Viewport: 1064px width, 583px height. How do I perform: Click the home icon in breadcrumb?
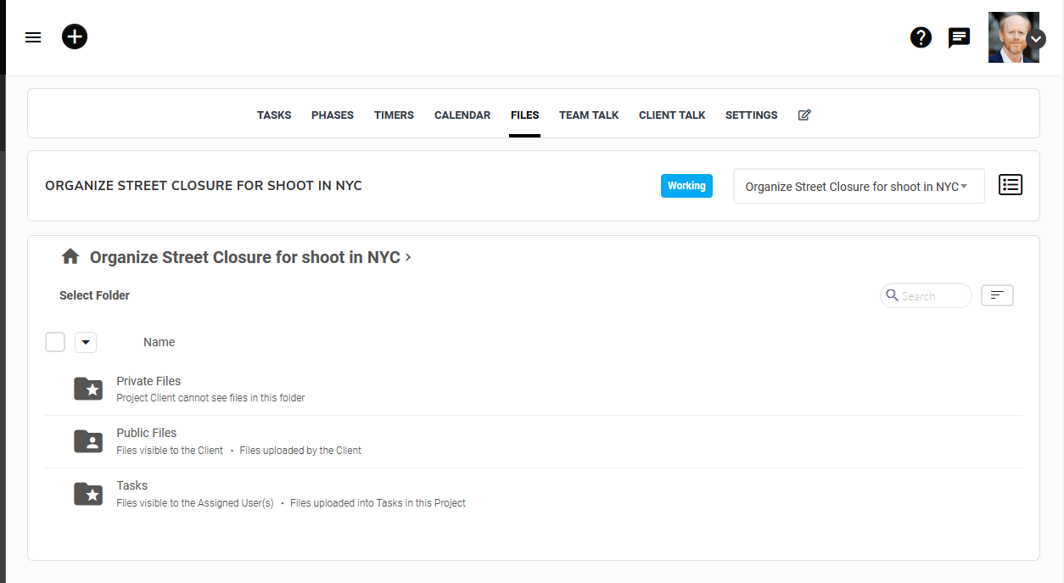click(x=70, y=256)
